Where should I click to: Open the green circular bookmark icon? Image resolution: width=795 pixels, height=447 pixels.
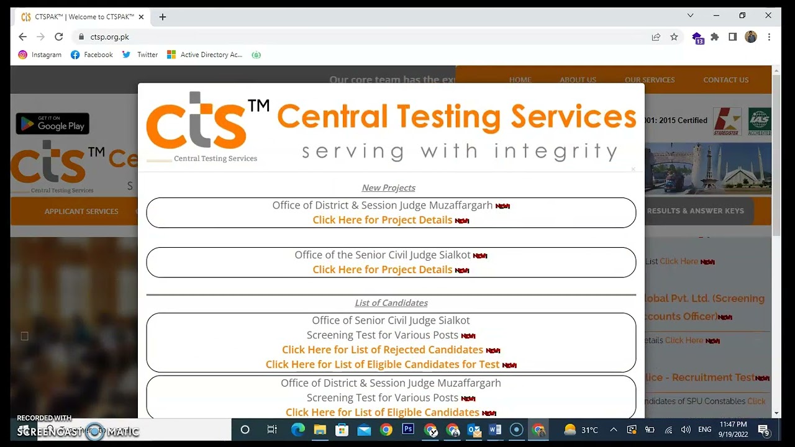[x=256, y=55]
